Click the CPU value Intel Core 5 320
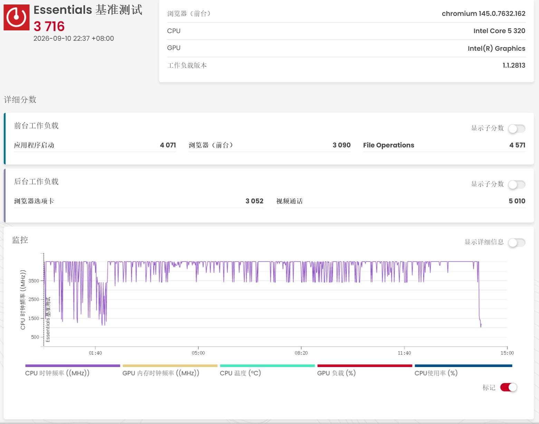539x424 pixels. coord(499,31)
